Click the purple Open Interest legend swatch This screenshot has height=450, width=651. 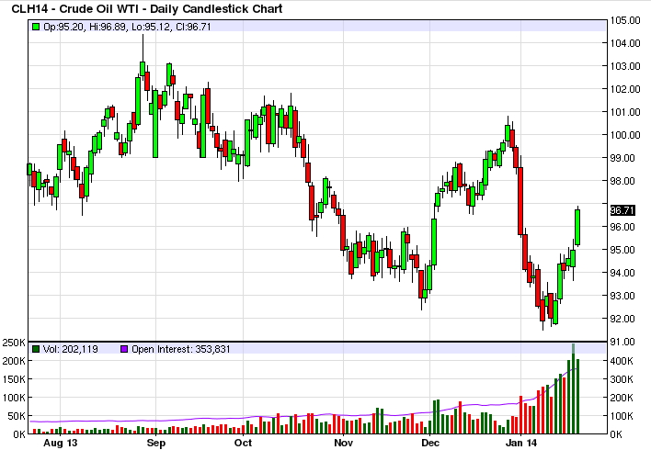[x=124, y=349]
